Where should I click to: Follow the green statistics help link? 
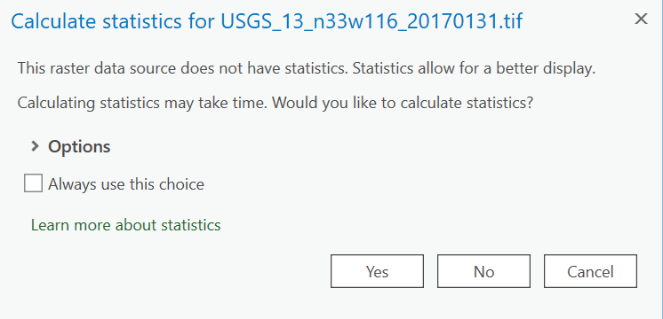coord(126,224)
